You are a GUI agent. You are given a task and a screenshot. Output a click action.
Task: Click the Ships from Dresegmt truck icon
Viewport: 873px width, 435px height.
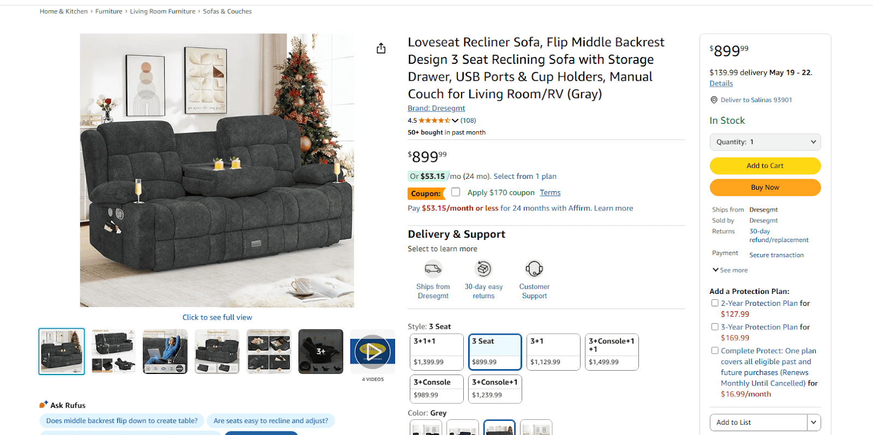pyautogui.click(x=433, y=269)
